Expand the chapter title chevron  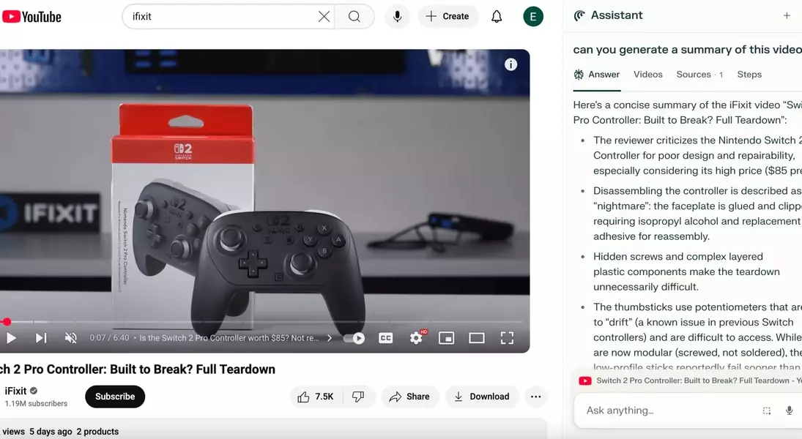point(330,338)
